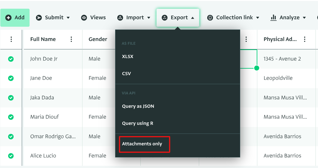Viewport: 318px width, 168px height.
Task: Click the Maria Diouf name cell
Action: pyautogui.click(x=44, y=117)
